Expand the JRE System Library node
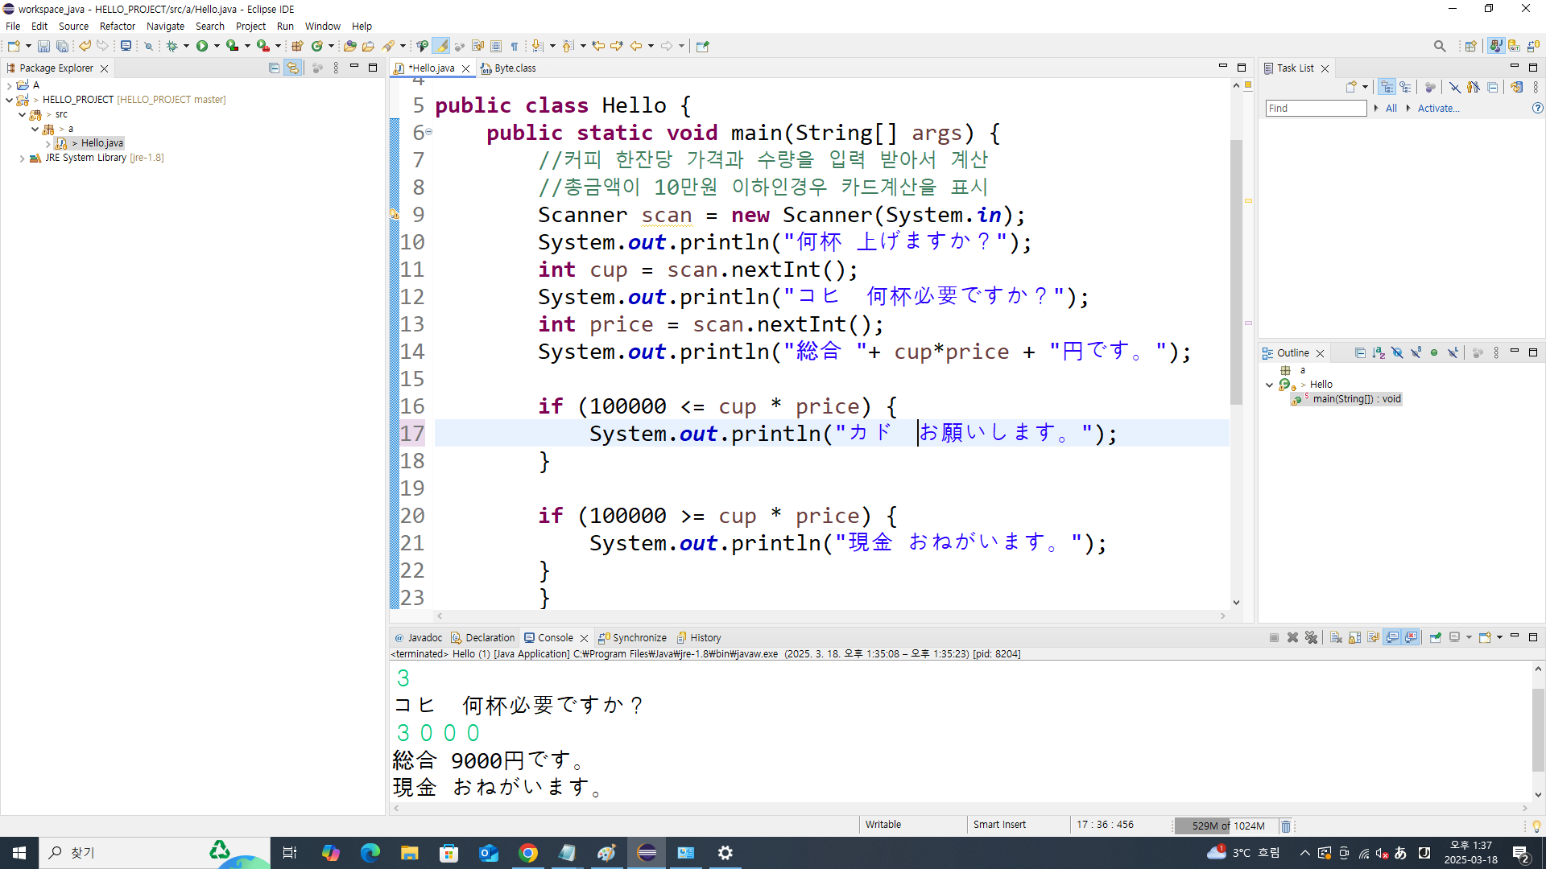 tap(22, 159)
